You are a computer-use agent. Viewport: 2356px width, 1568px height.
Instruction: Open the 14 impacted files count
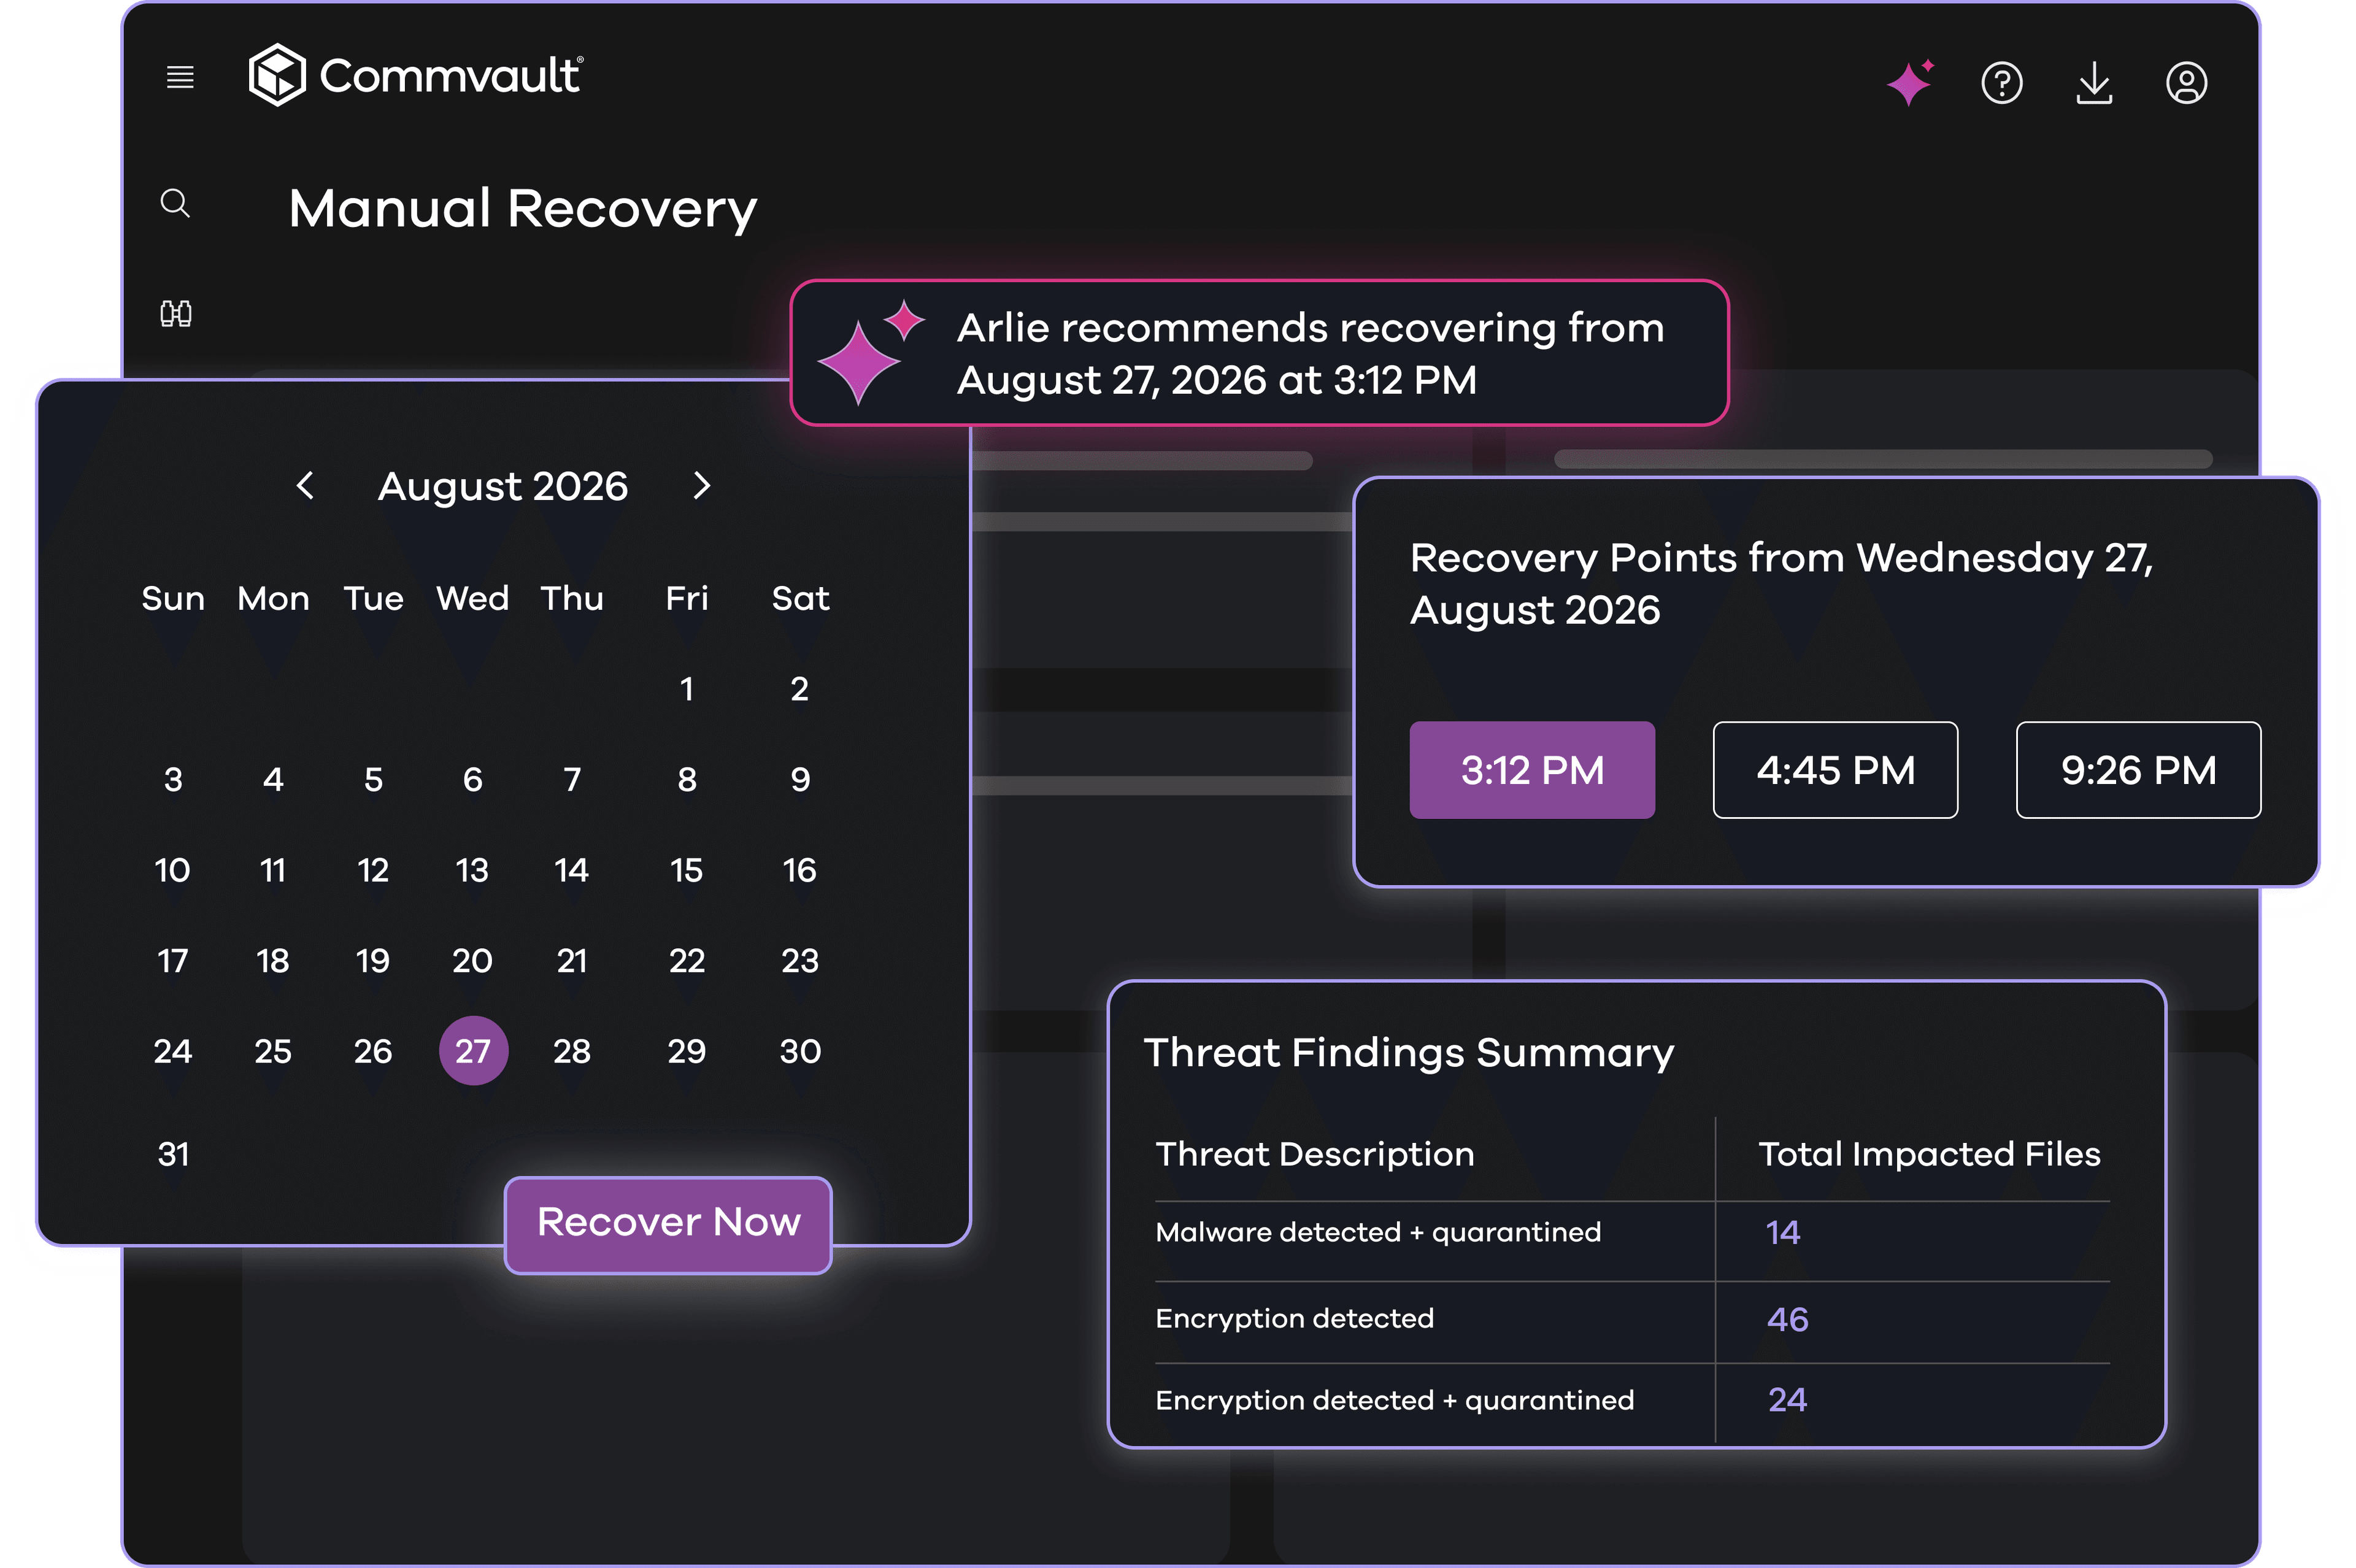pos(1783,1233)
